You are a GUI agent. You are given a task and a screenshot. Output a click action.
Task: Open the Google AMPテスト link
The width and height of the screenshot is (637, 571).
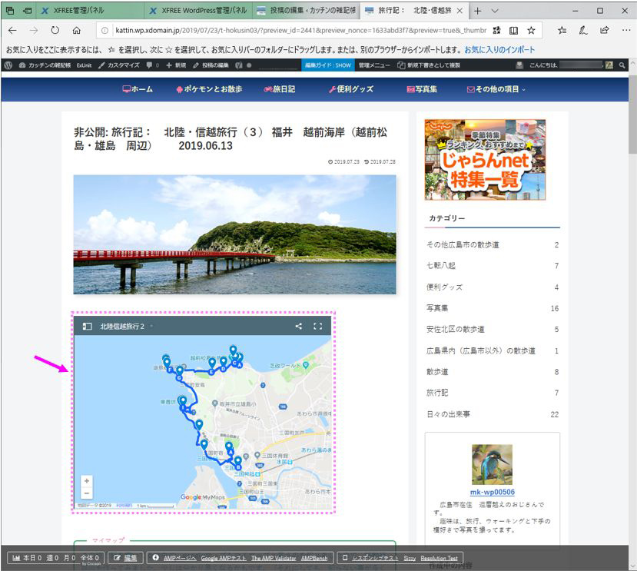pos(224,558)
